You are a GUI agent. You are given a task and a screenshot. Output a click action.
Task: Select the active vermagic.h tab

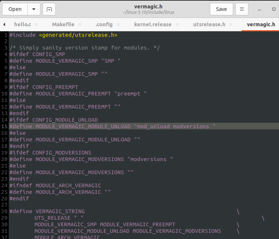coord(261,24)
